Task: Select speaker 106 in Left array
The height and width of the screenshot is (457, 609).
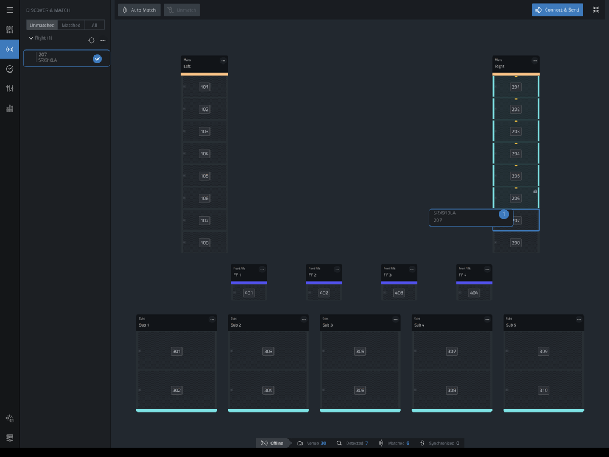Action: click(205, 198)
